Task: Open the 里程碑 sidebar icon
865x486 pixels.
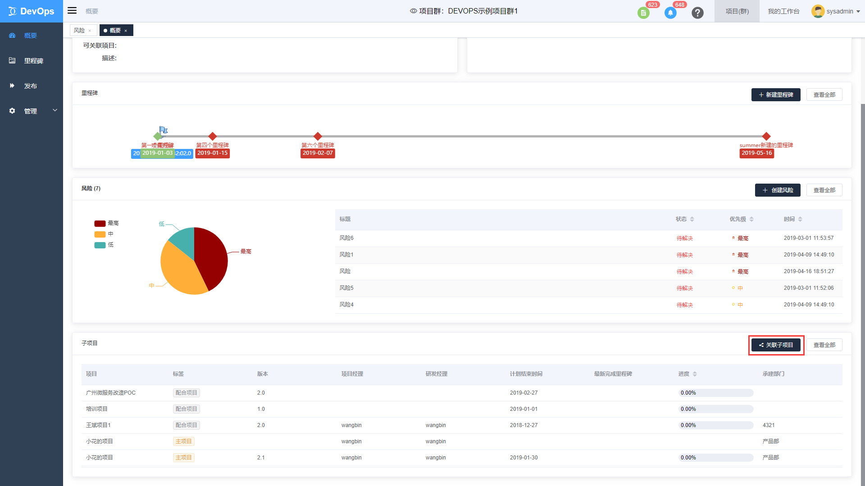Action: pos(12,61)
